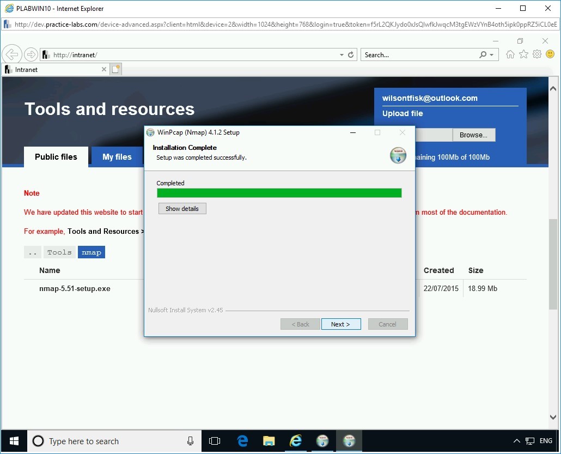Open Task View from the taskbar
The image size is (561, 454).
click(x=215, y=441)
